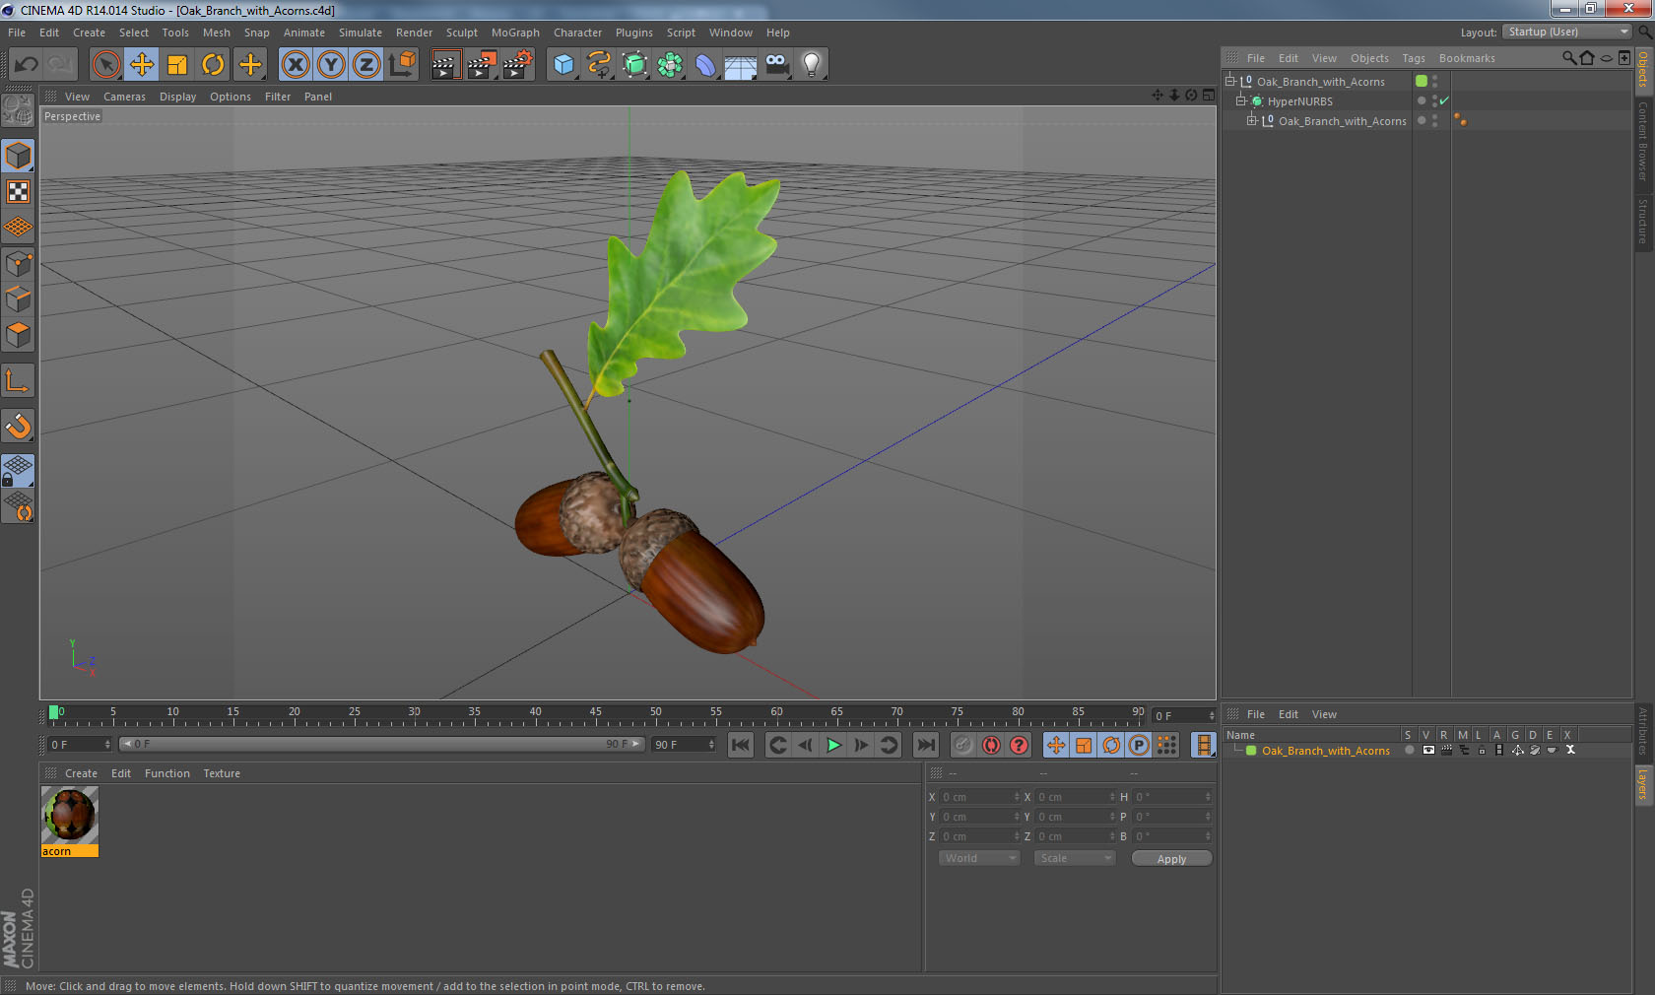Image resolution: width=1655 pixels, height=995 pixels.
Task: Go to end of animation
Action: (926, 745)
